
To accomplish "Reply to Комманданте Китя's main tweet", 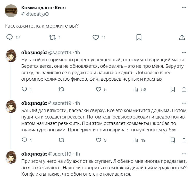I will click(10, 37).
